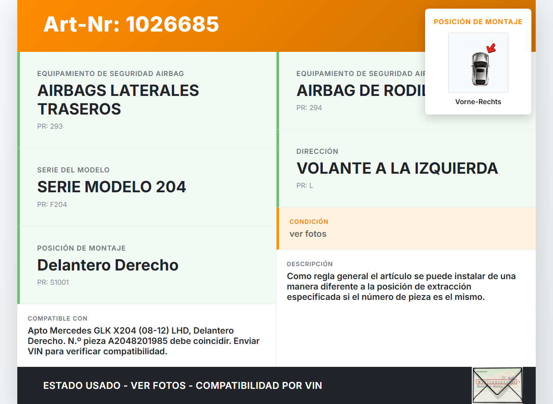Click the PR: 293 code
Image resolution: width=553 pixels, height=404 pixels.
point(50,127)
